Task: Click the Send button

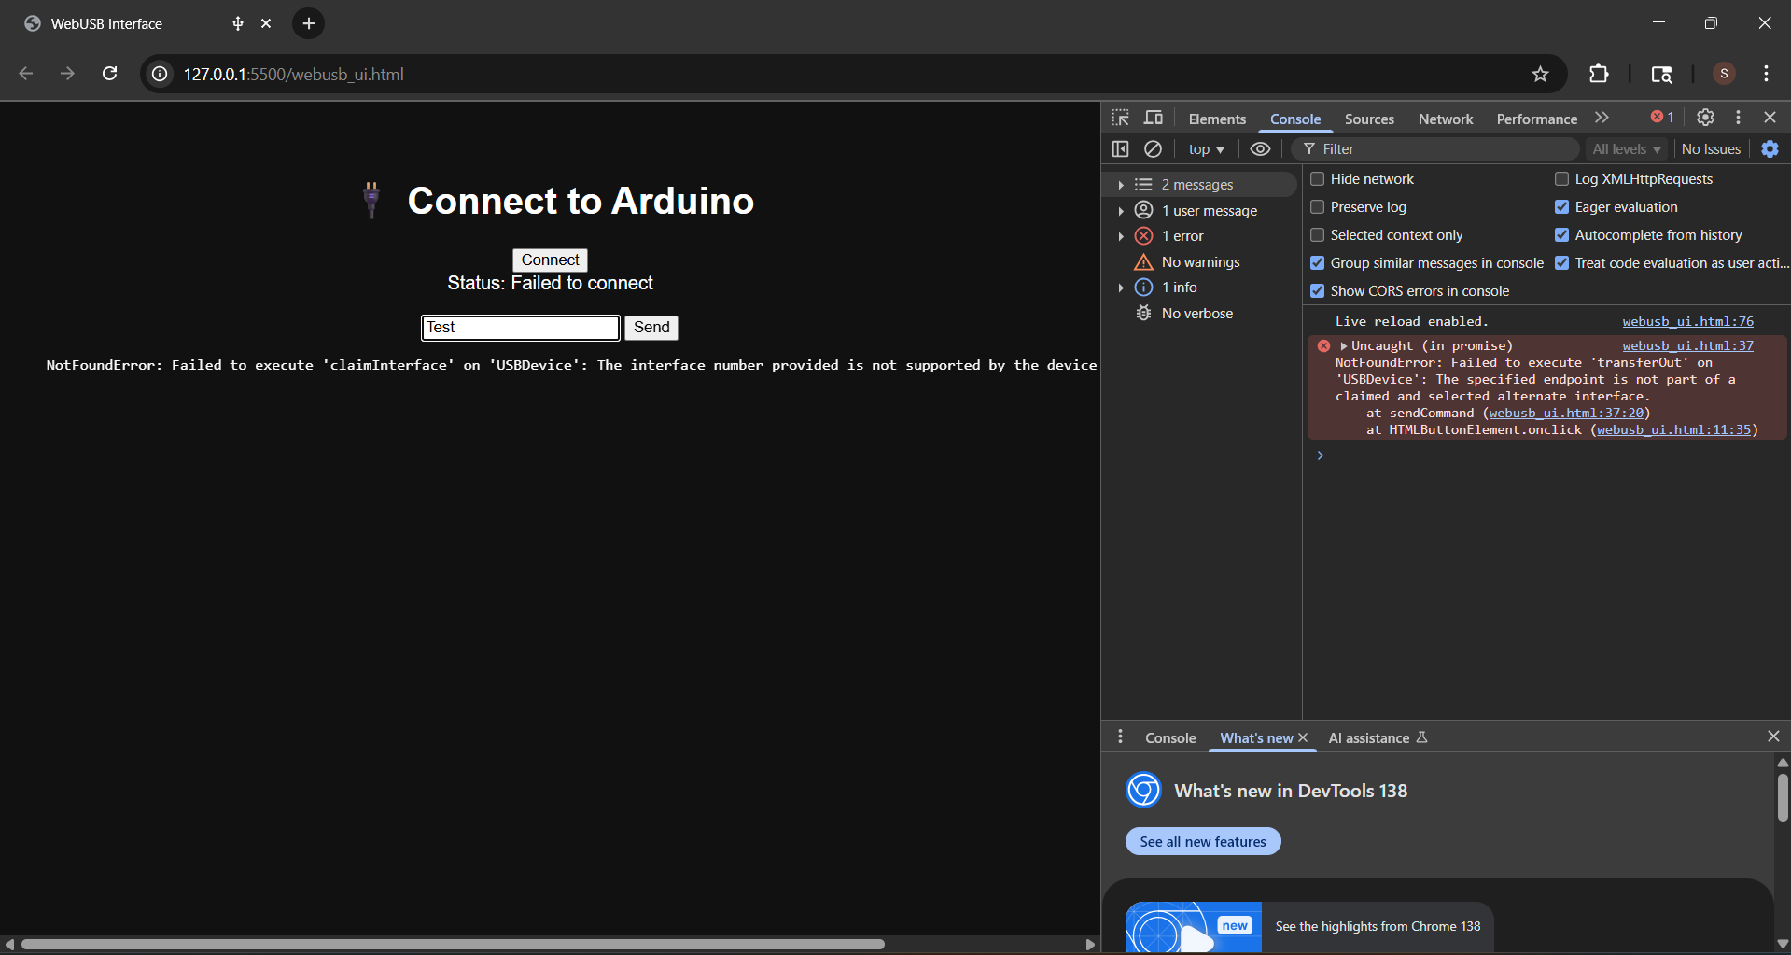Action: [x=651, y=327]
